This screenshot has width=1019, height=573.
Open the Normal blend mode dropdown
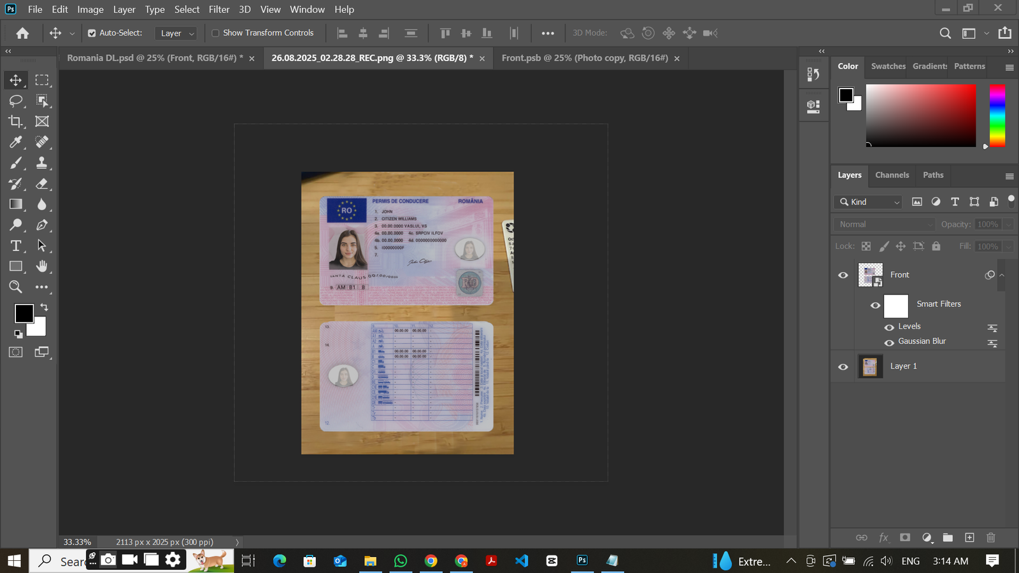[x=885, y=224]
